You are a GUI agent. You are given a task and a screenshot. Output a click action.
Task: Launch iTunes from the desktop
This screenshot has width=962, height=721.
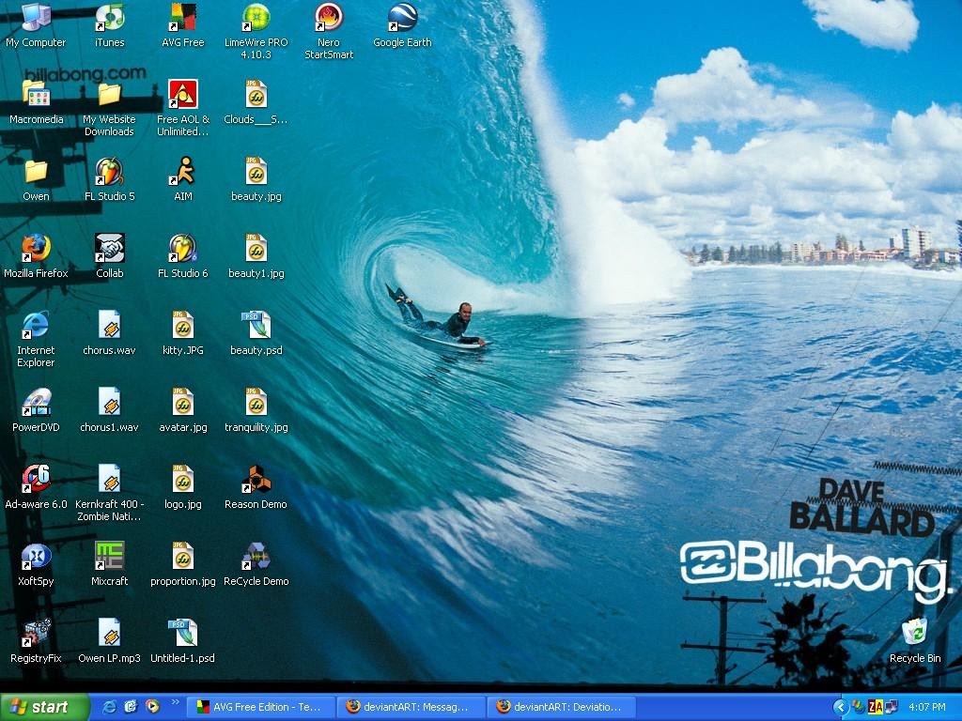coord(109,25)
